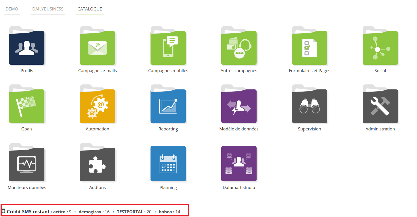Open the Planning calendar icon

pyautogui.click(x=168, y=164)
